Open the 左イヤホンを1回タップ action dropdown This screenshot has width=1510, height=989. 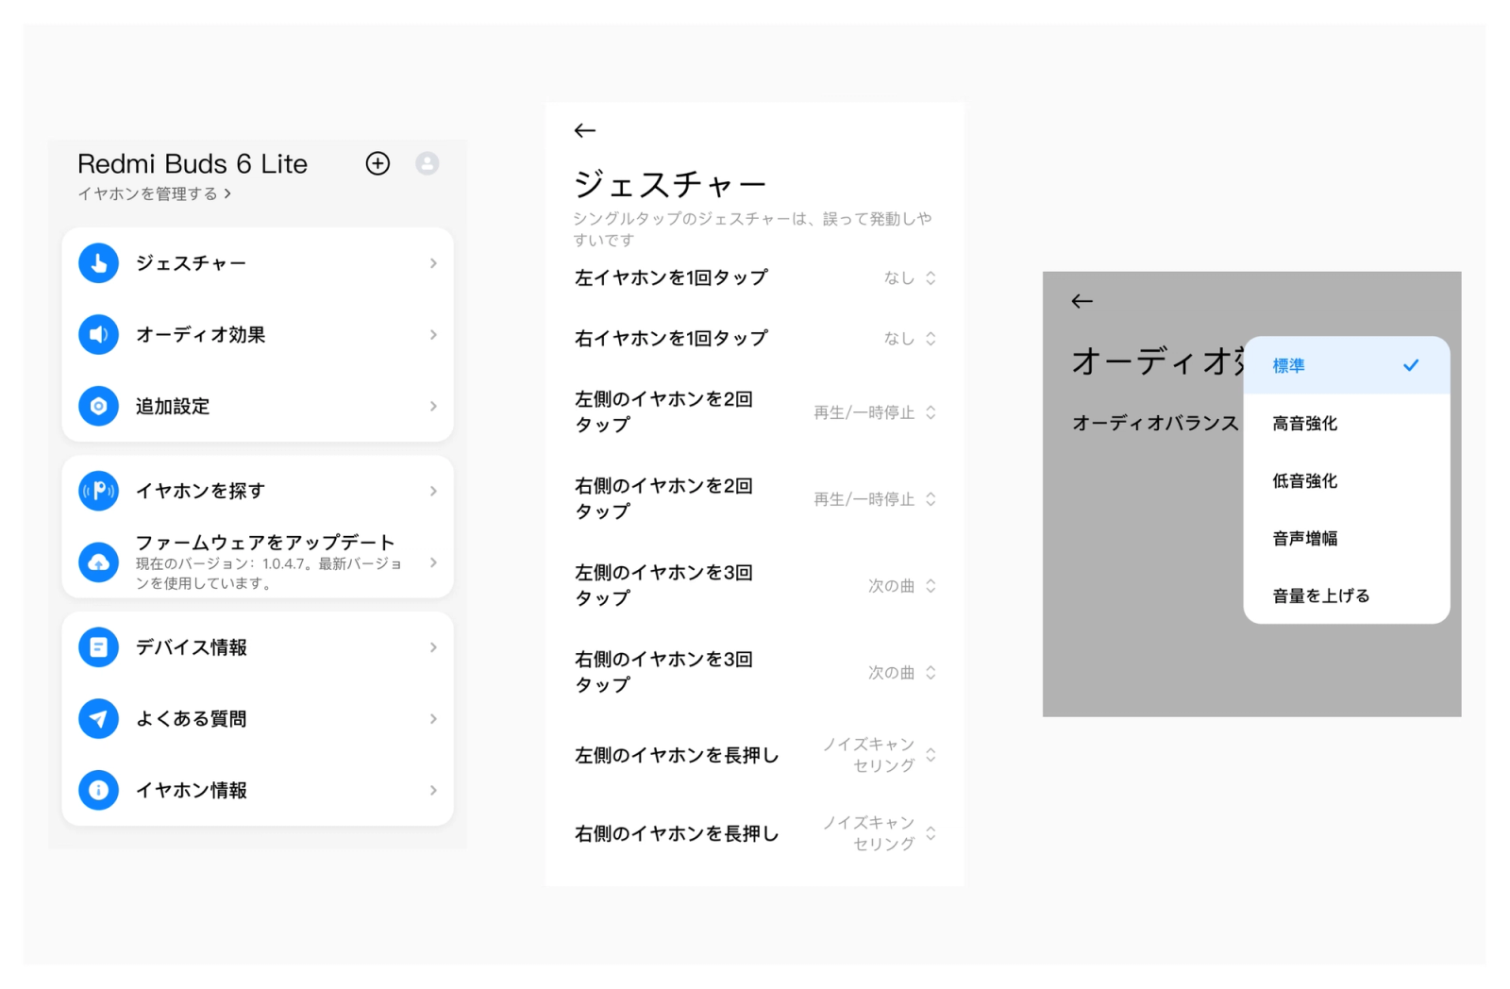(x=910, y=277)
